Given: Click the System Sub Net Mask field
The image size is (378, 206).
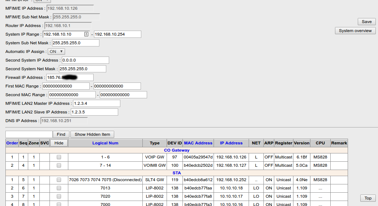Looking at the screenshot, I should pos(75,43).
